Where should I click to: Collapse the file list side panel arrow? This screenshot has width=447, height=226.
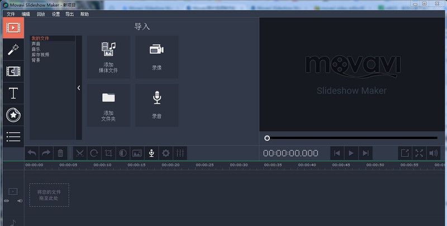(79, 88)
